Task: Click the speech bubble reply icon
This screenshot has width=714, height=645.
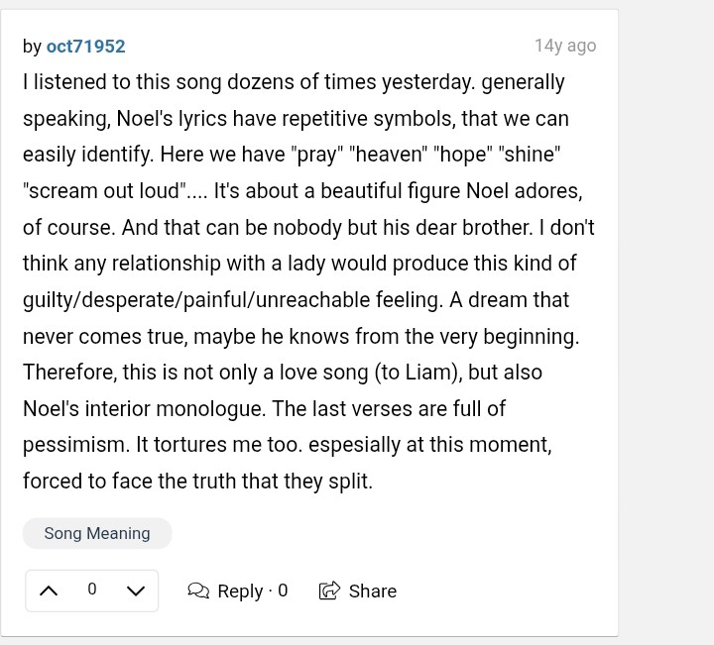Action: tap(198, 591)
